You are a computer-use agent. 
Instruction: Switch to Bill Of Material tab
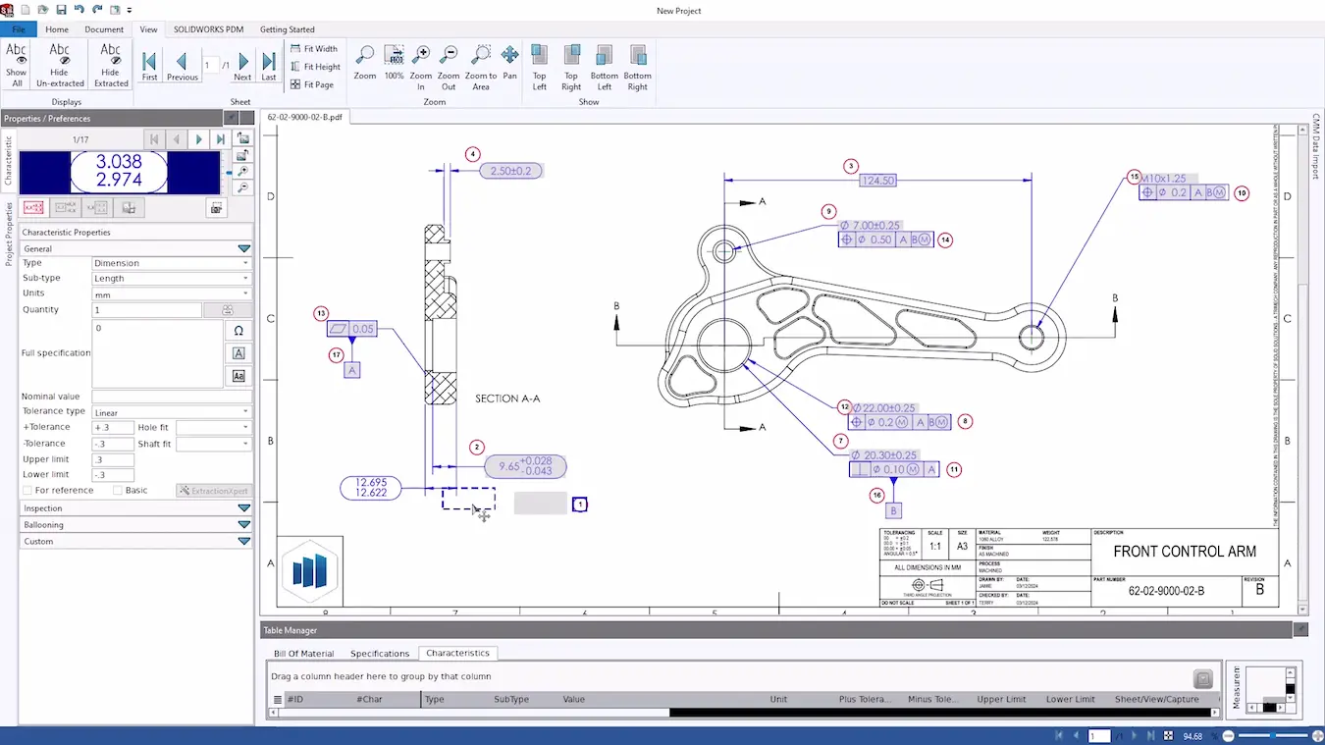coord(303,653)
